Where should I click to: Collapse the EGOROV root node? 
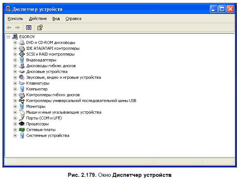click(8, 37)
